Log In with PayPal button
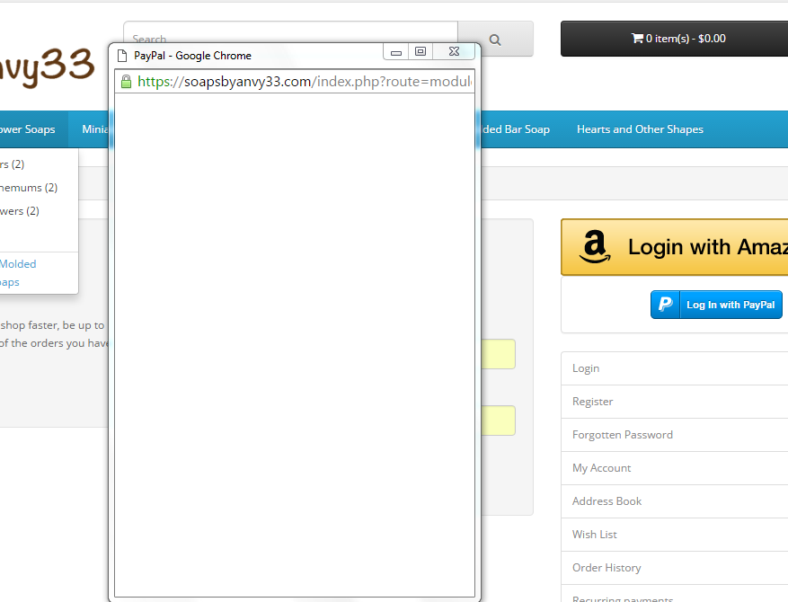 pyautogui.click(x=717, y=305)
